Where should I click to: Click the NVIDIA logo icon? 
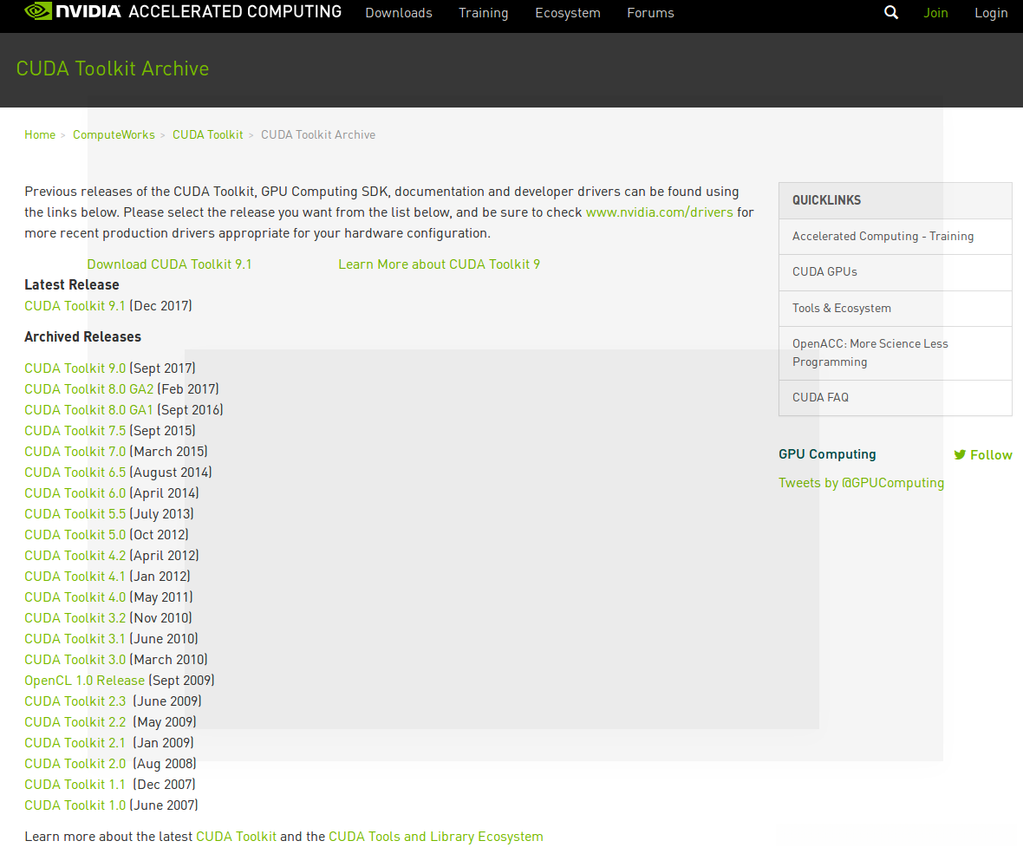tap(38, 12)
